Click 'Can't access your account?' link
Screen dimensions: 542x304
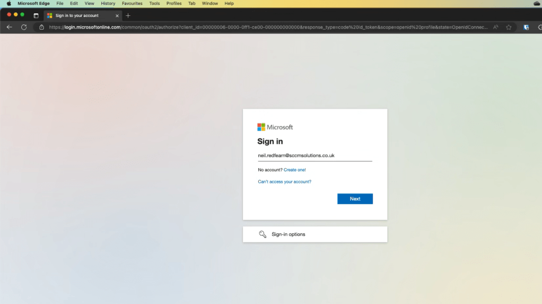(x=284, y=181)
